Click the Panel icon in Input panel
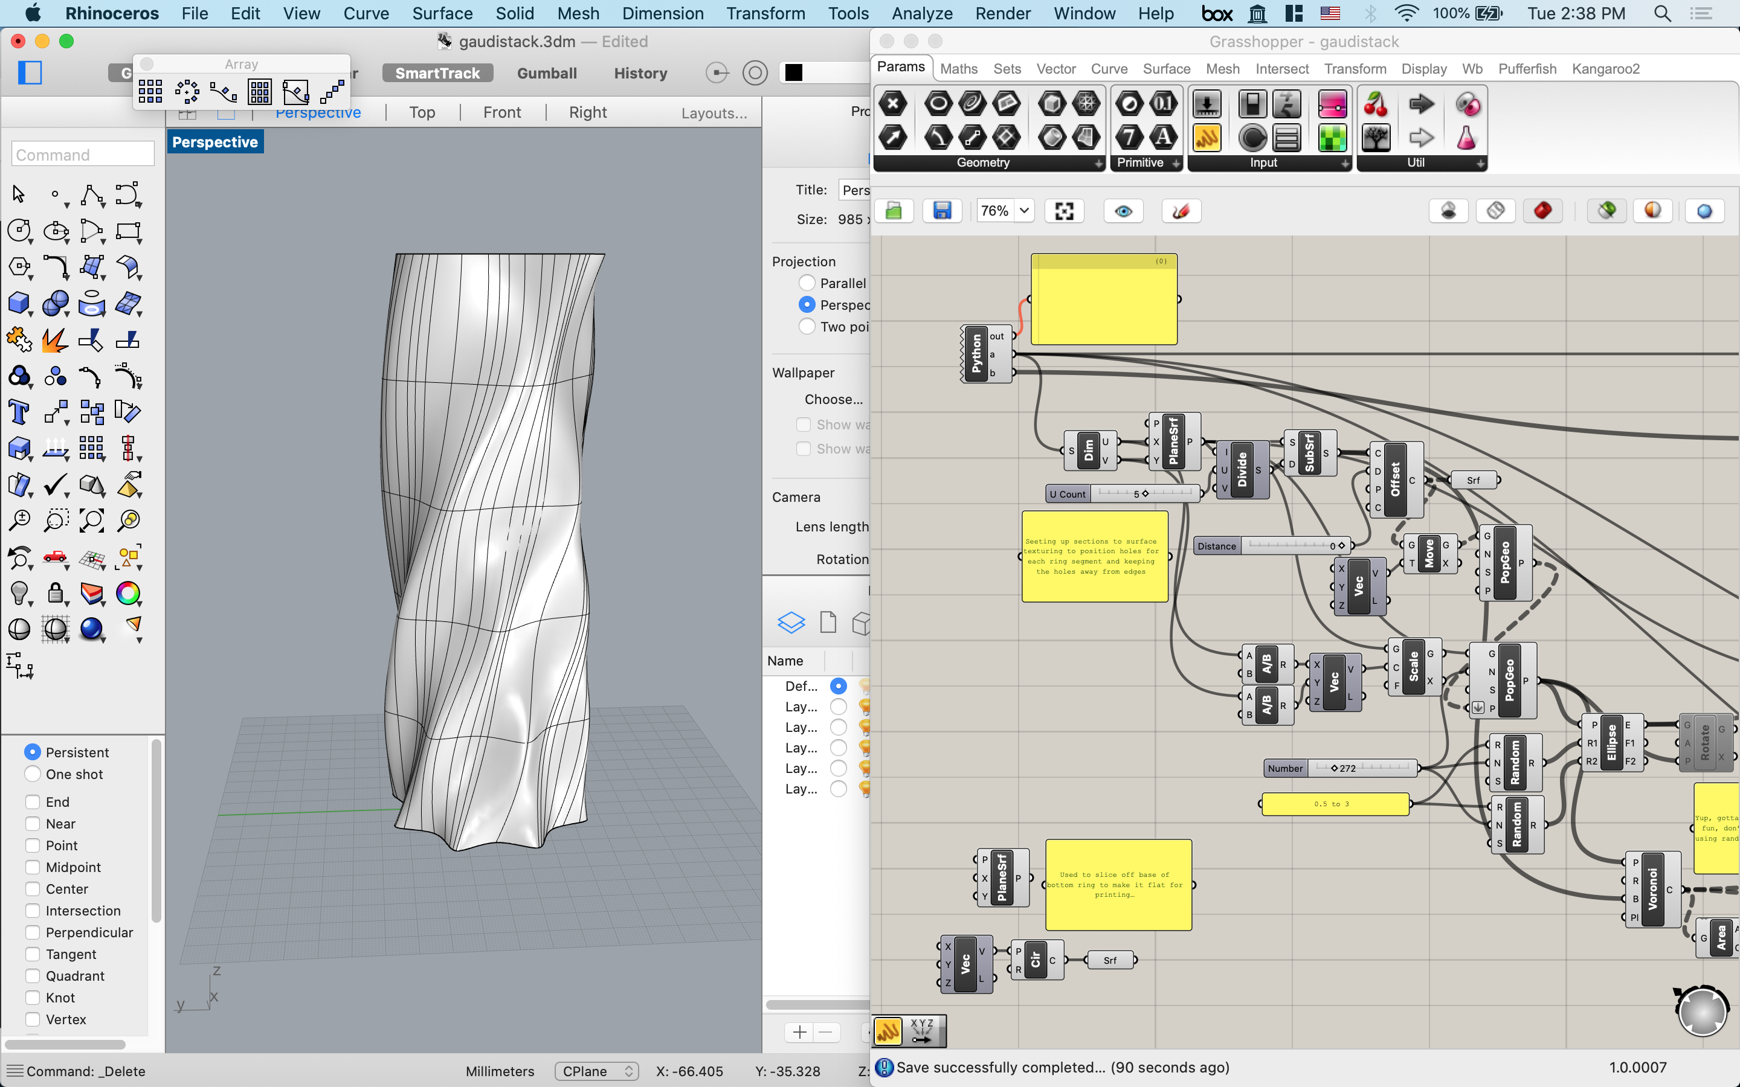 (x=1207, y=137)
